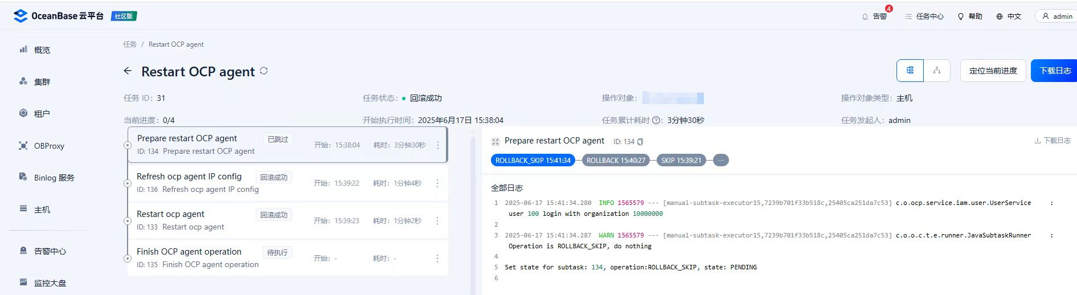Open more menu for Prepare restart OCP agent
Viewport: 1077px width, 295px height.
pos(438,145)
